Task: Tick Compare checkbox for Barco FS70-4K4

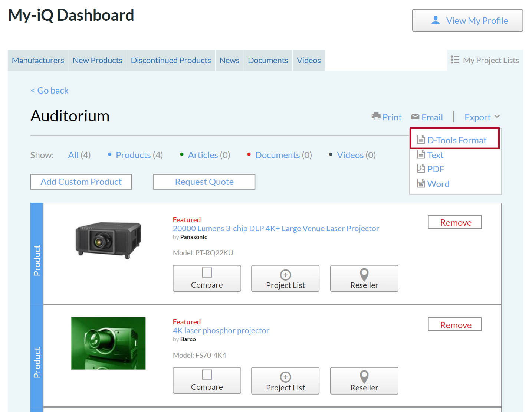Action: pyautogui.click(x=207, y=375)
